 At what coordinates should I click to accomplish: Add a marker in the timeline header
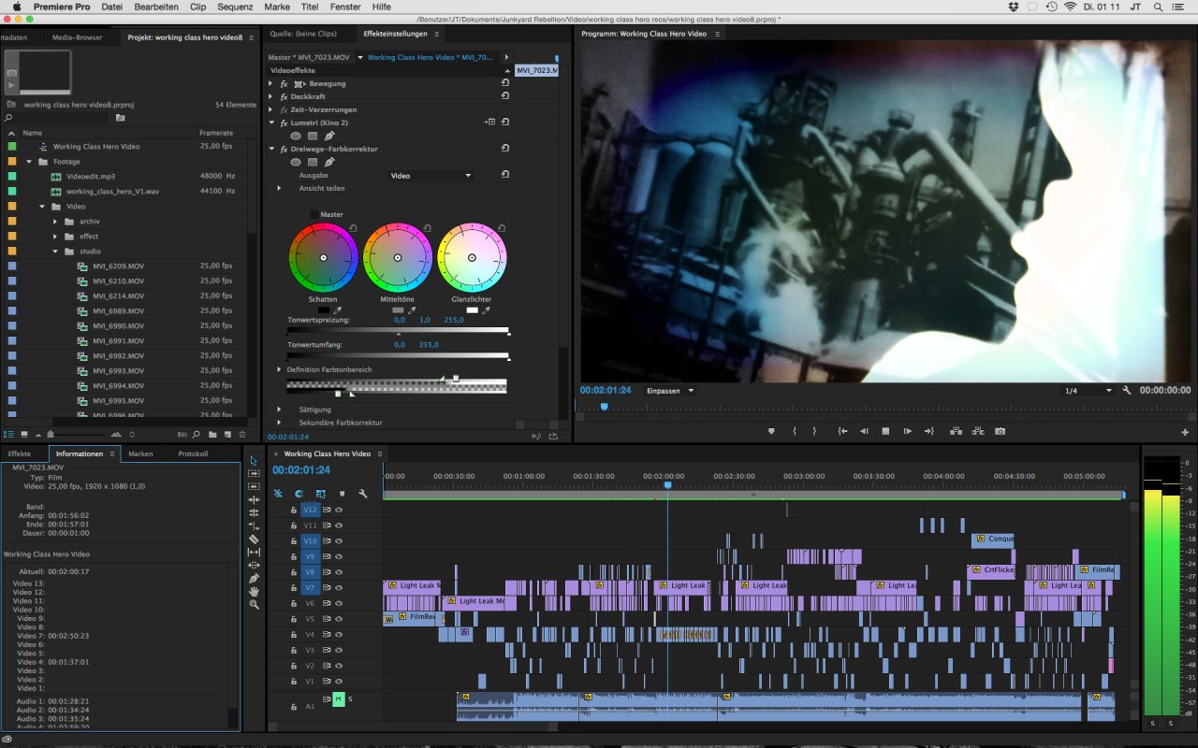coord(342,494)
